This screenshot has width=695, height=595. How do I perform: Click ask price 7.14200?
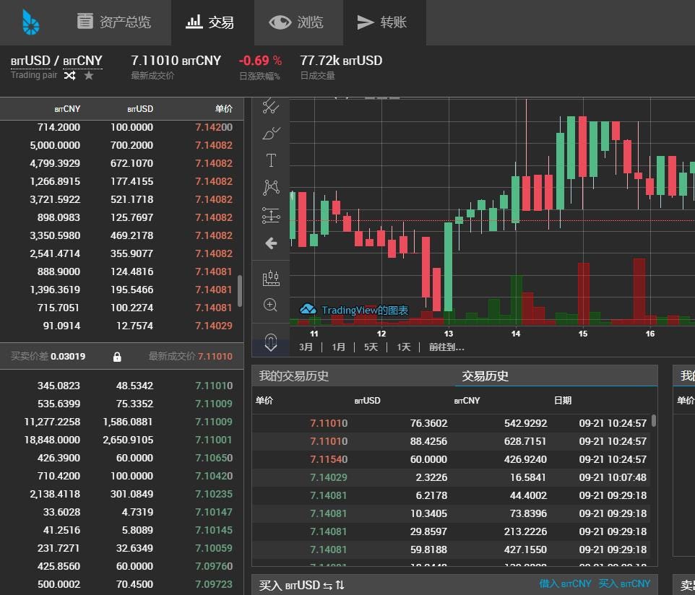coord(214,127)
